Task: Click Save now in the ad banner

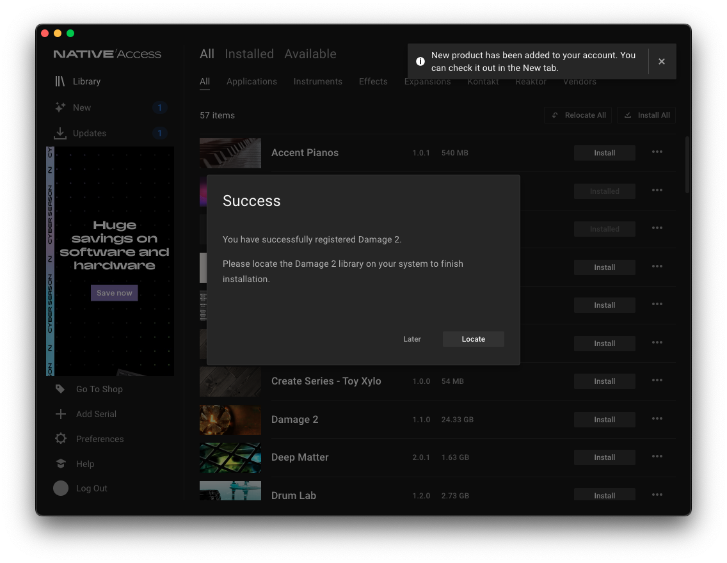Action: [x=114, y=293]
